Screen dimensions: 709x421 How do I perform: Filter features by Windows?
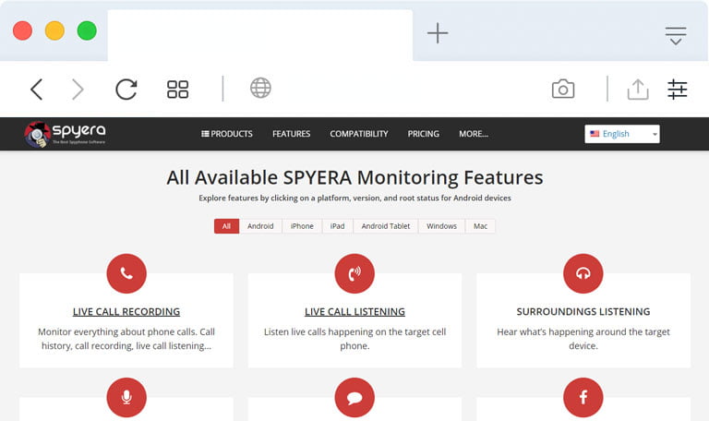442,226
